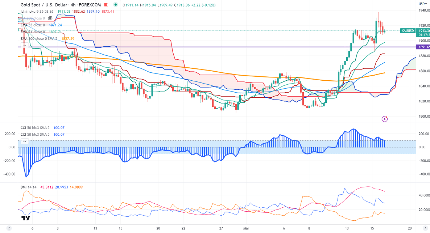Click the green market status dot
Image resolution: width=430 pixels, height=233 pixels.
(115, 5)
